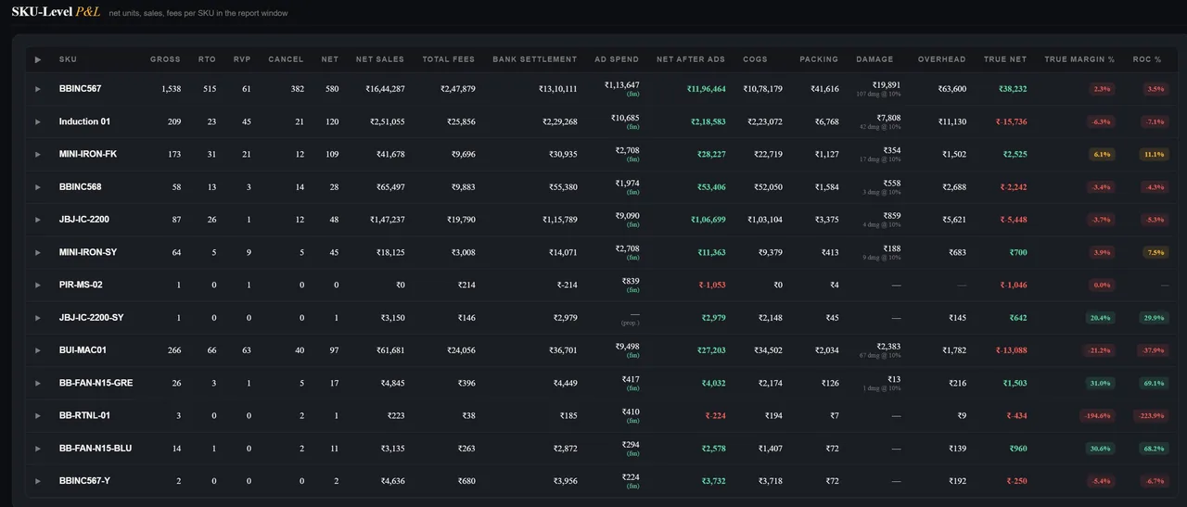1187x507 pixels.
Task: Sort by CANCEL column header
Action: pyautogui.click(x=286, y=59)
